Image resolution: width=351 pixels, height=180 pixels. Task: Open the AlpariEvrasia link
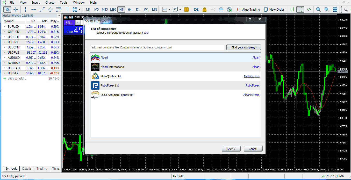pos(251,95)
